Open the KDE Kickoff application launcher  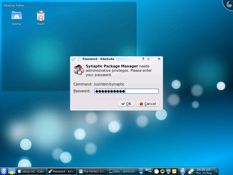(3, 171)
